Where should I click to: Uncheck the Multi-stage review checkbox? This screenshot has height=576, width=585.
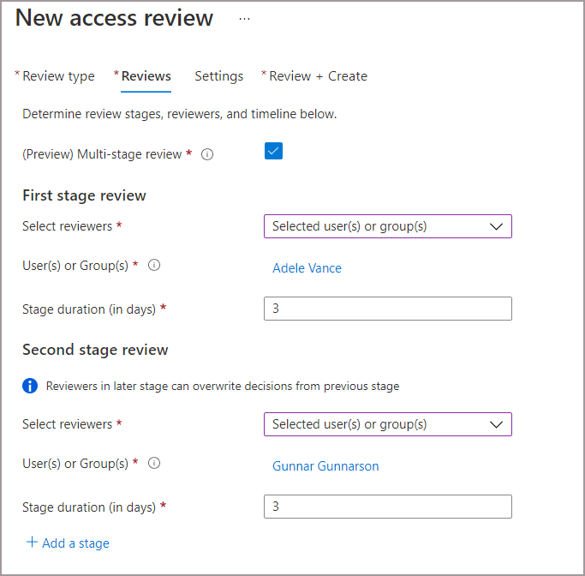[273, 152]
